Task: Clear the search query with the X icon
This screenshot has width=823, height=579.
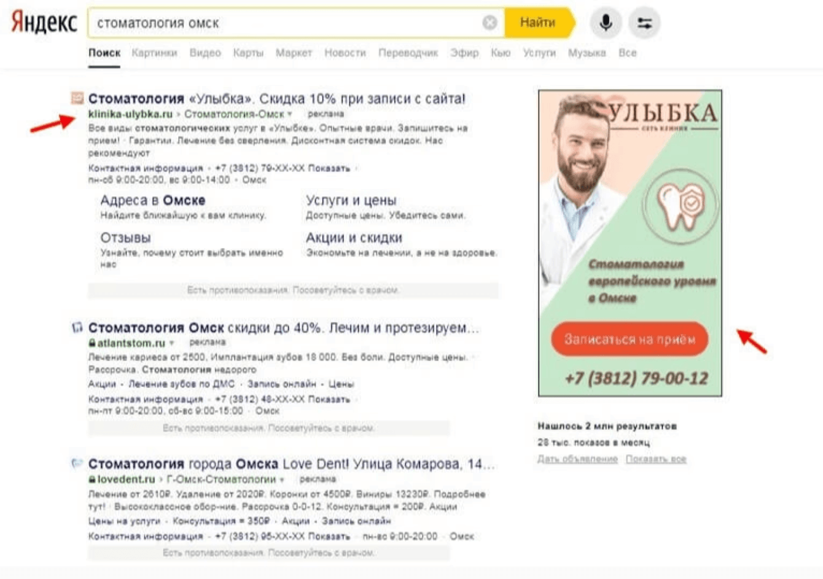Action: point(490,23)
